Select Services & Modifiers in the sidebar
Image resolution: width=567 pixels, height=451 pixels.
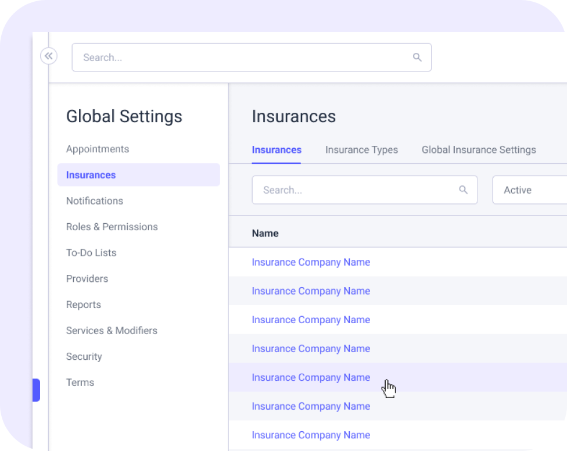tap(112, 331)
